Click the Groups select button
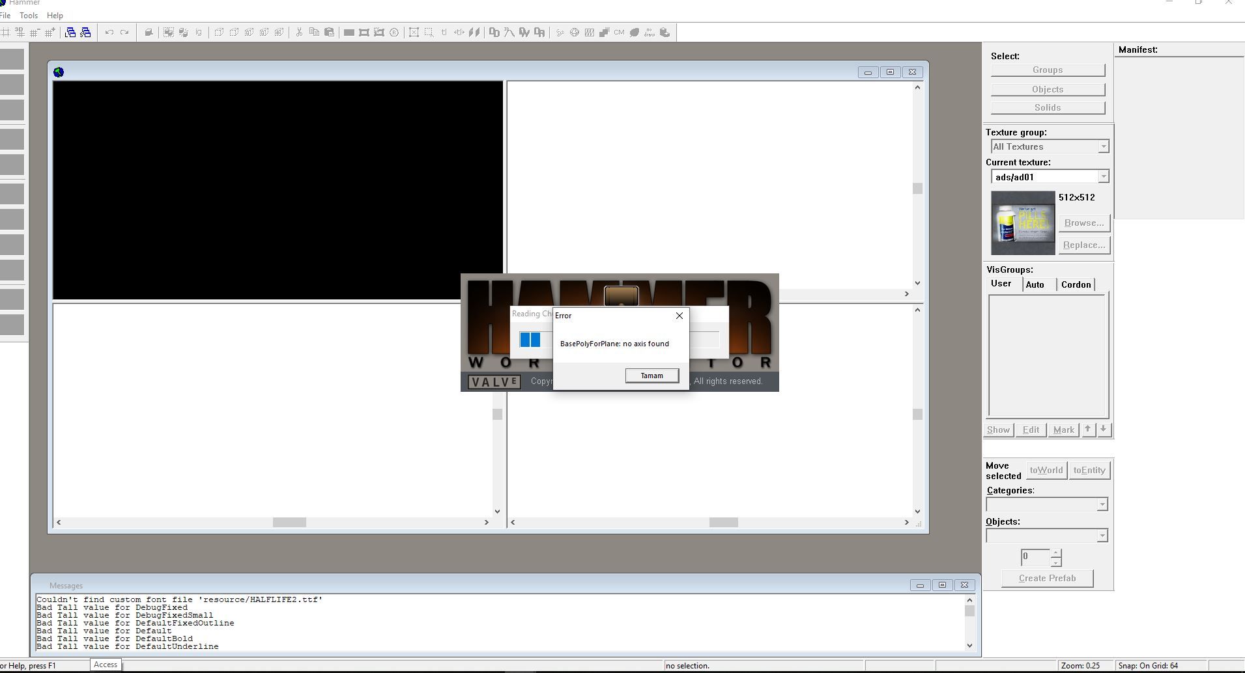 tap(1048, 70)
